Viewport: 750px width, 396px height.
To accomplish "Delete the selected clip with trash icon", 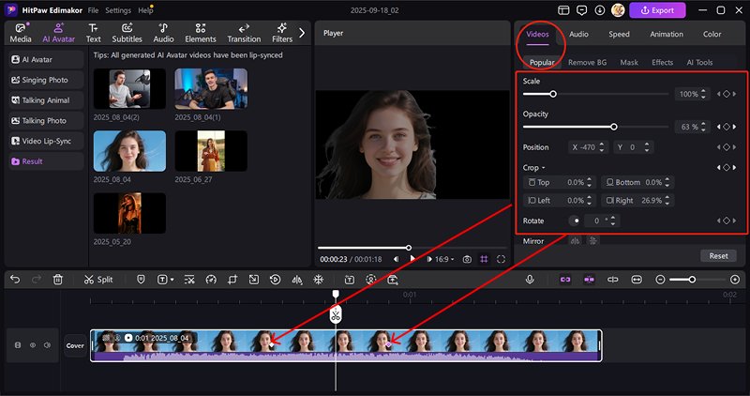I will [58, 280].
